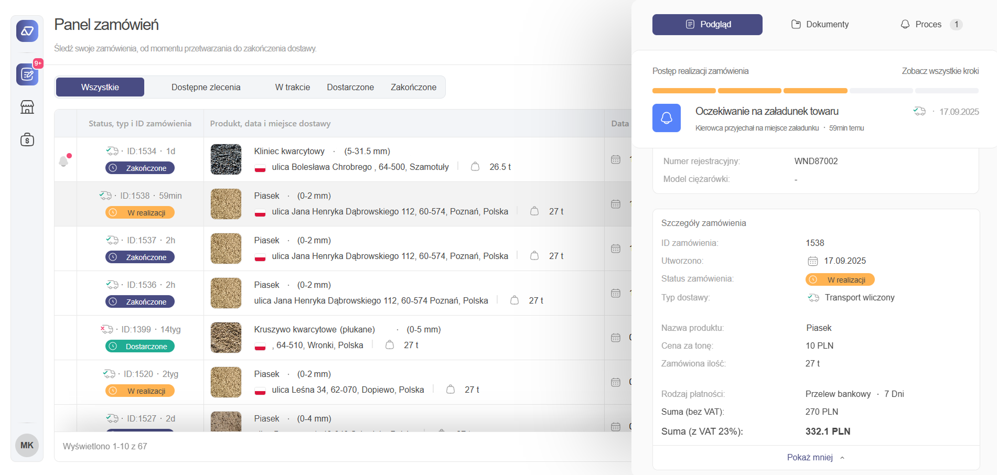
Task: Open MK user avatar
Action: [x=27, y=445]
